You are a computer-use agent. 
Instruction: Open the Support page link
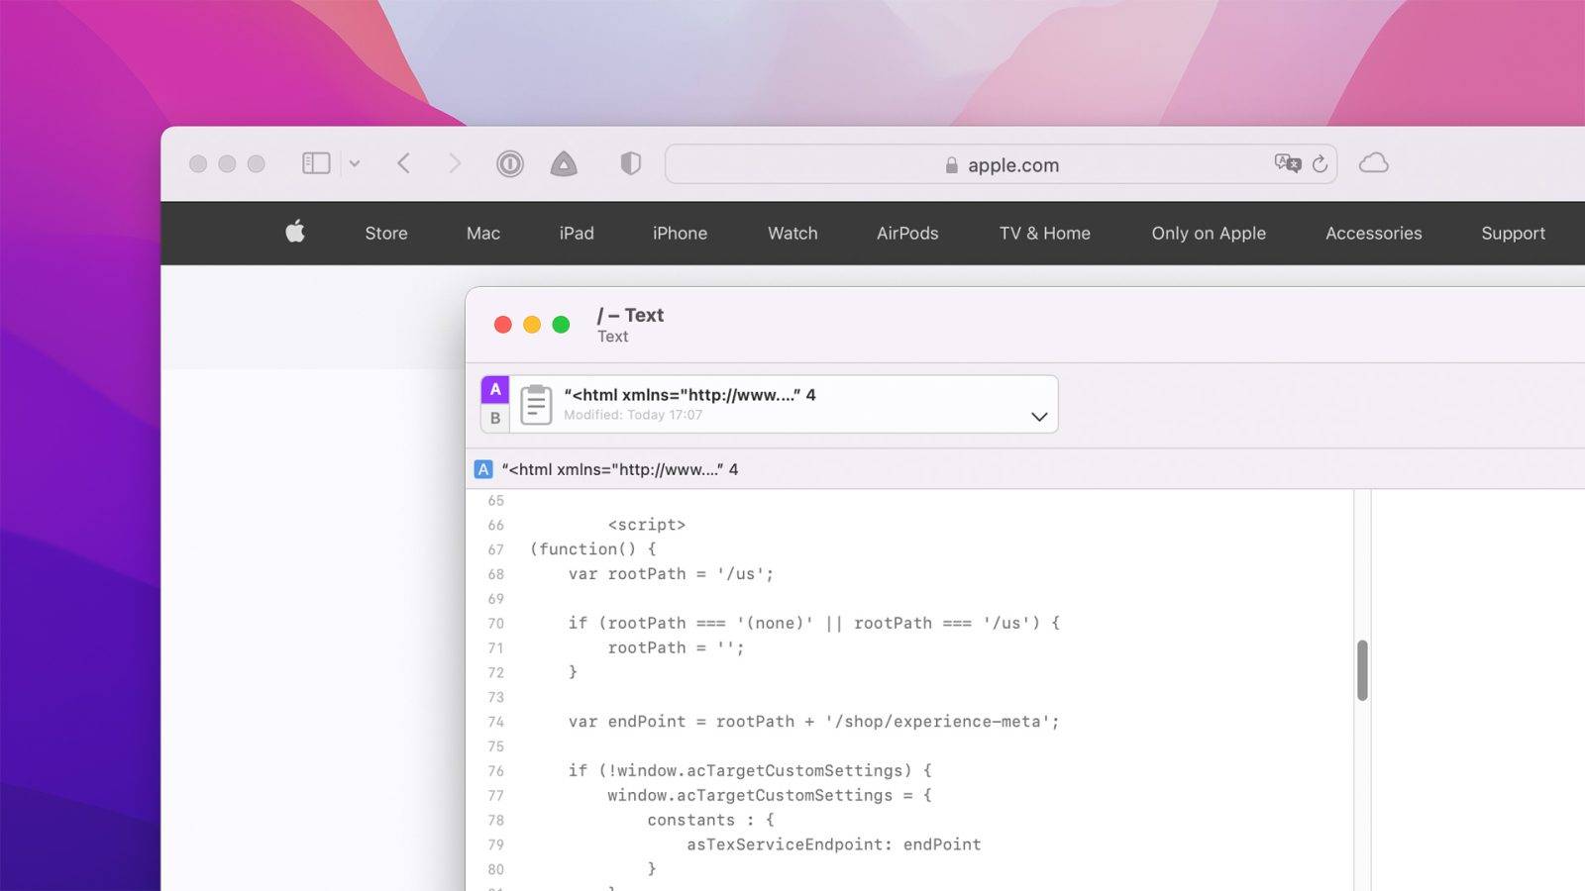point(1513,233)
